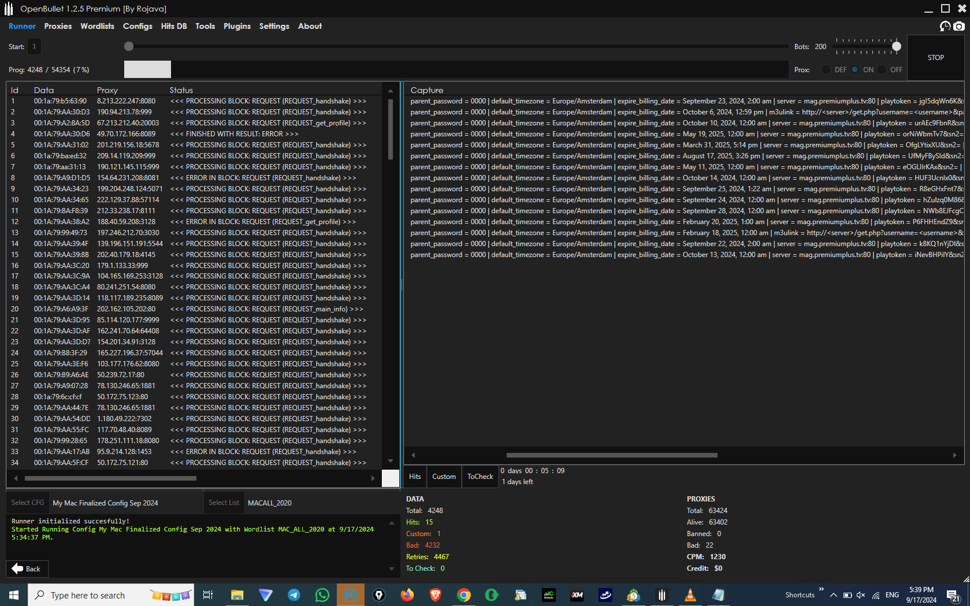970x606 pixels.
Task: Take a screenshot with the camera icon
Action: (959, 27)
